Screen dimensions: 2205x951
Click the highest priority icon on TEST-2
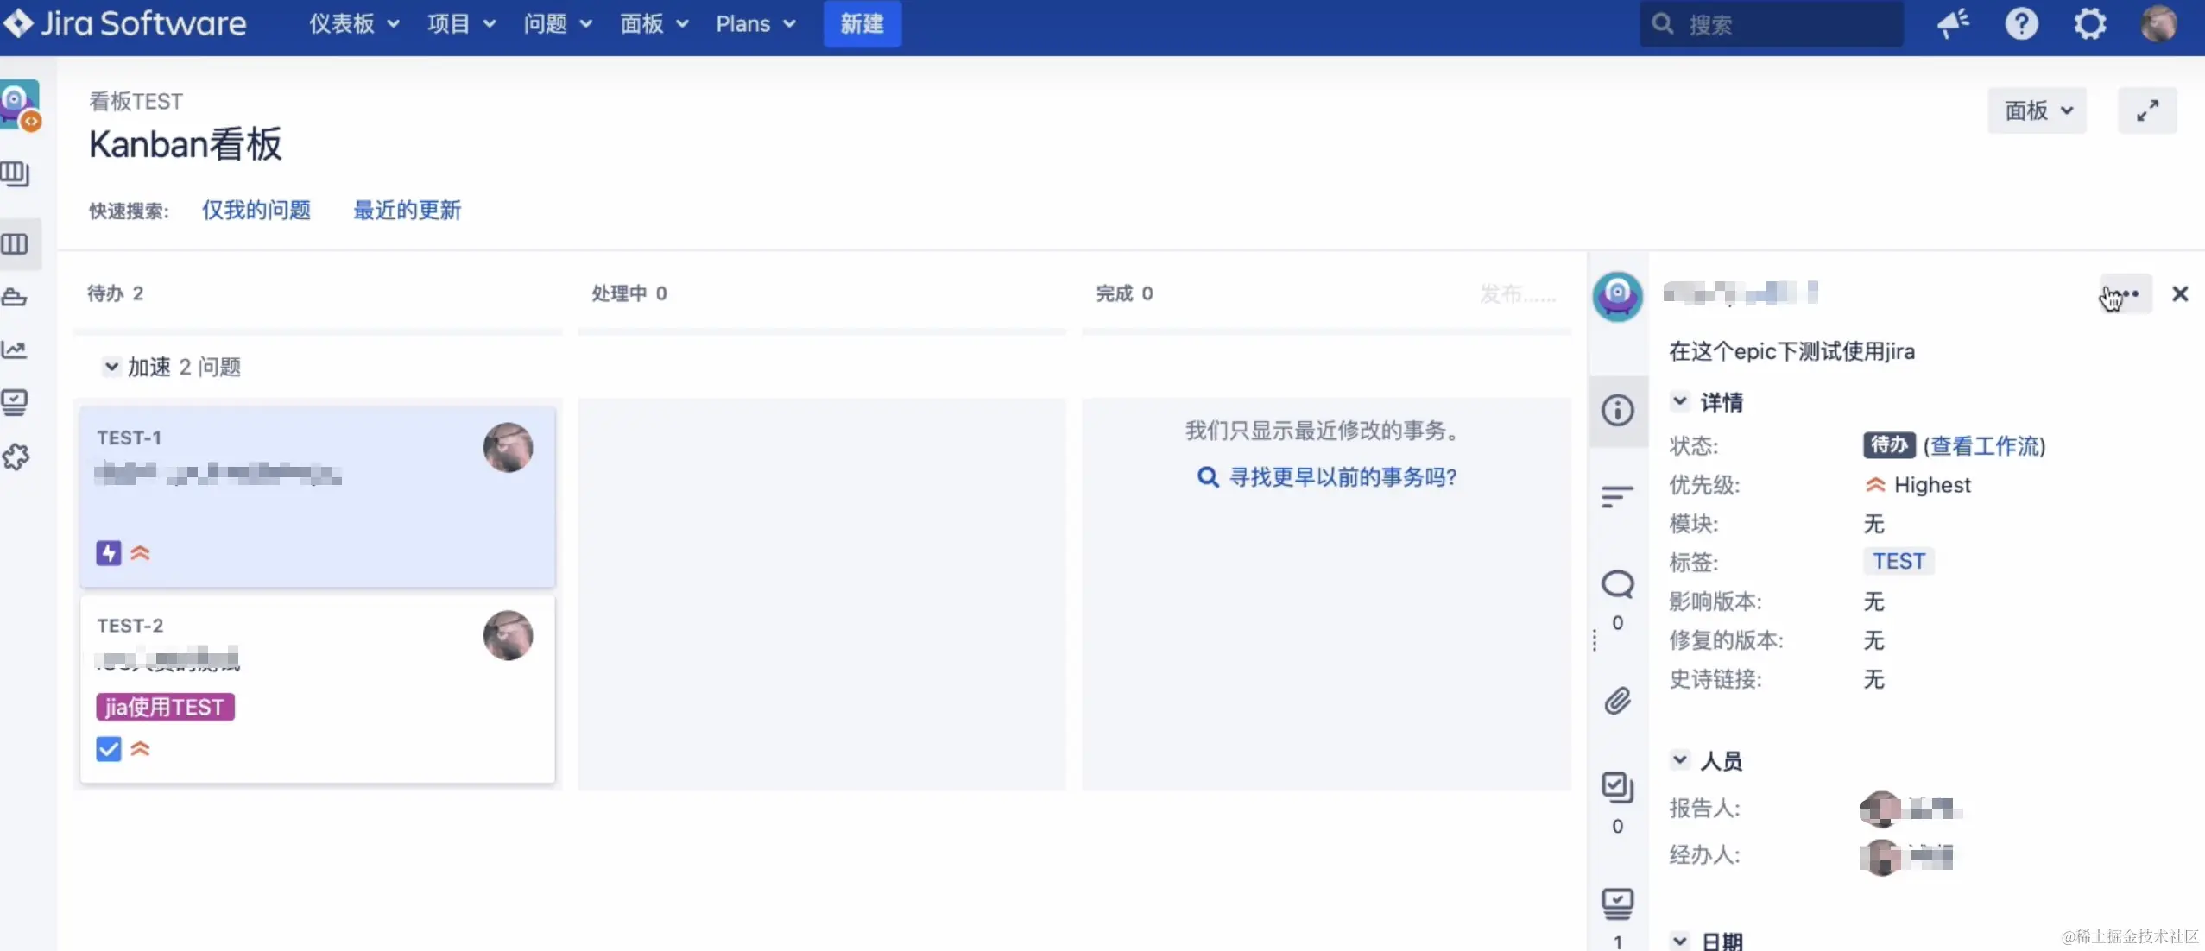pyautogui.click(x=140, y=749)
